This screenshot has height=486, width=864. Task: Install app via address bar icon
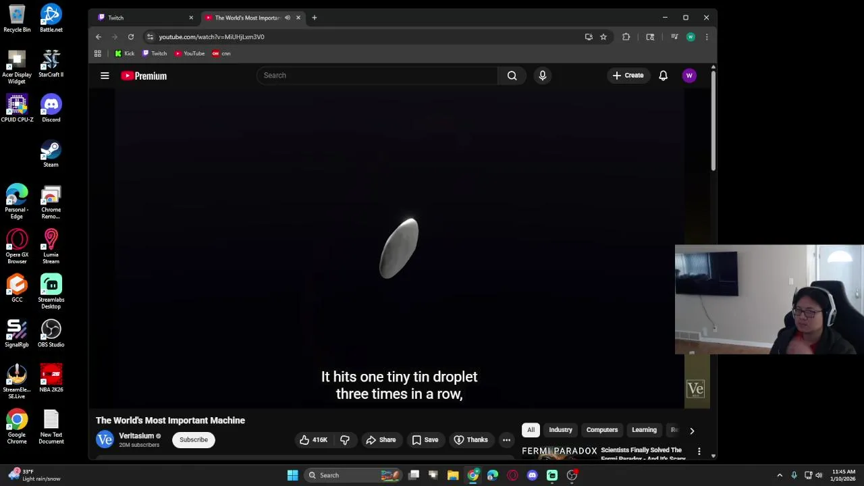[589, 37]
